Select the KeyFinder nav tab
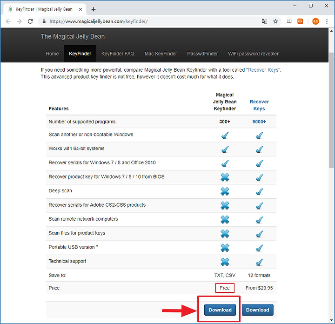335x324 pixels. point(80,54)
